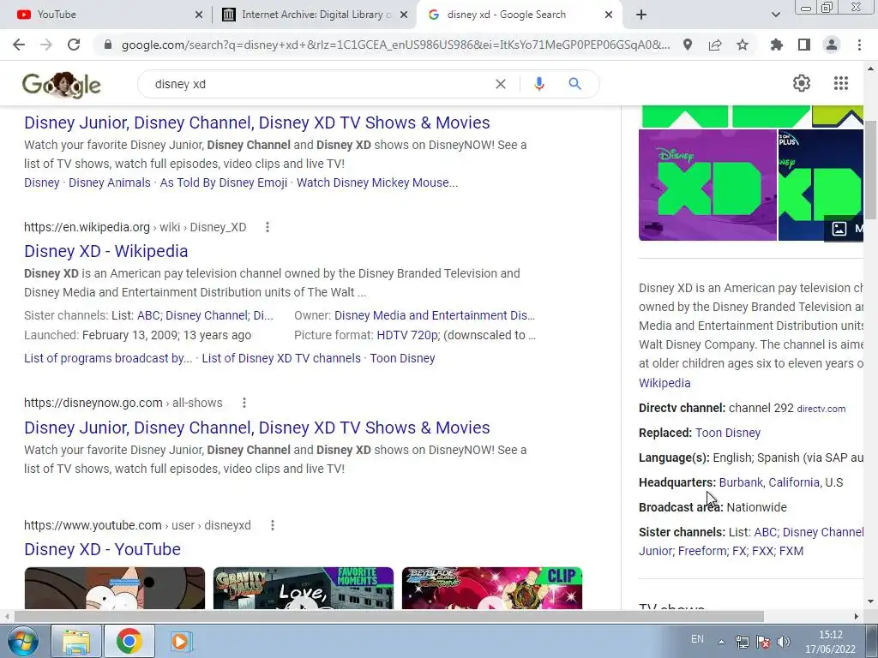Open List of programs broadcast by link
This screenshot has width=878, height=658.
pos(108,358)
